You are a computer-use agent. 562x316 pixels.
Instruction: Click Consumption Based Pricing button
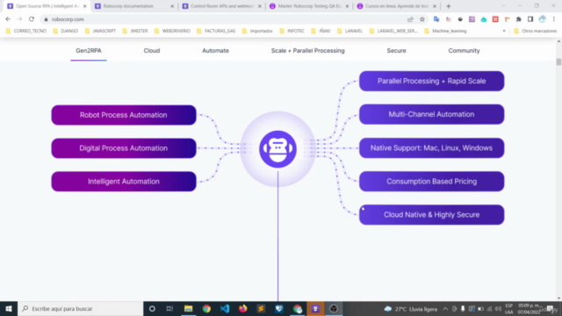point(431,182)
